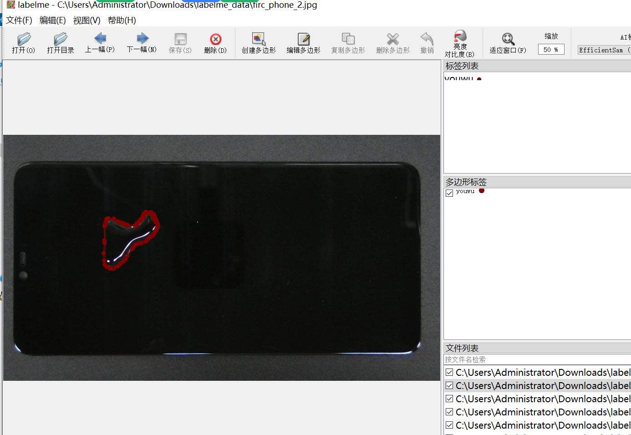
Task: Click the red youwu label color dot
Action: click(481, 191)
